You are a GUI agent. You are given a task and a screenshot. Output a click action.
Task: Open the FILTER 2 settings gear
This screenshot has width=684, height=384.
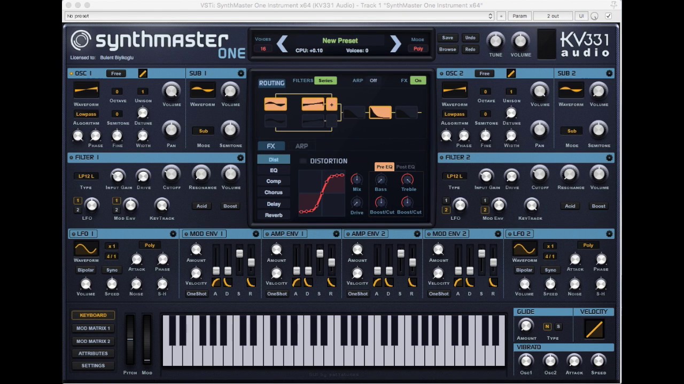(609, 157)
